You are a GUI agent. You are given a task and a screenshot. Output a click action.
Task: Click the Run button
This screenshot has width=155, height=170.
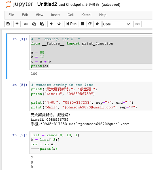(72, 24)
